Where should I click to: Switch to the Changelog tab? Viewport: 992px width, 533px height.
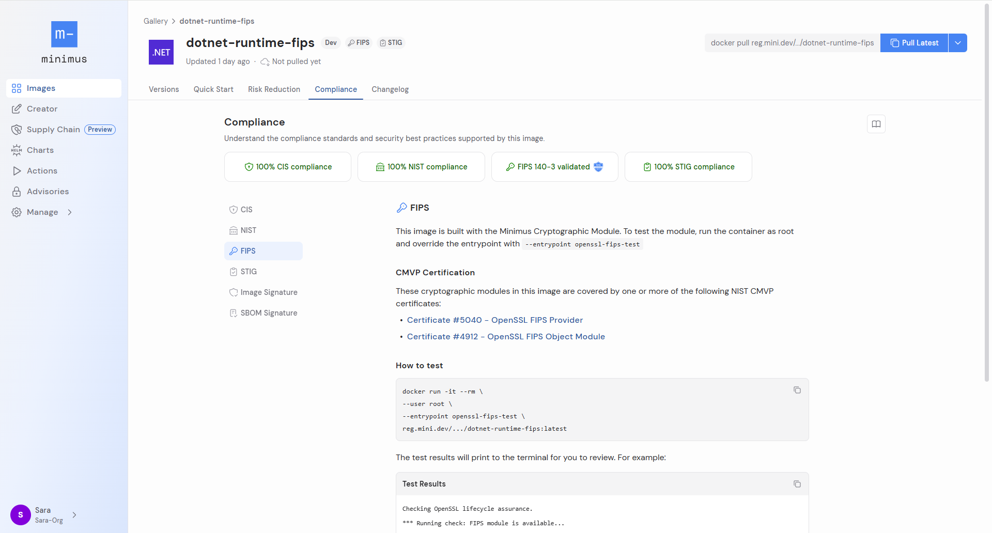pos(390,89)
